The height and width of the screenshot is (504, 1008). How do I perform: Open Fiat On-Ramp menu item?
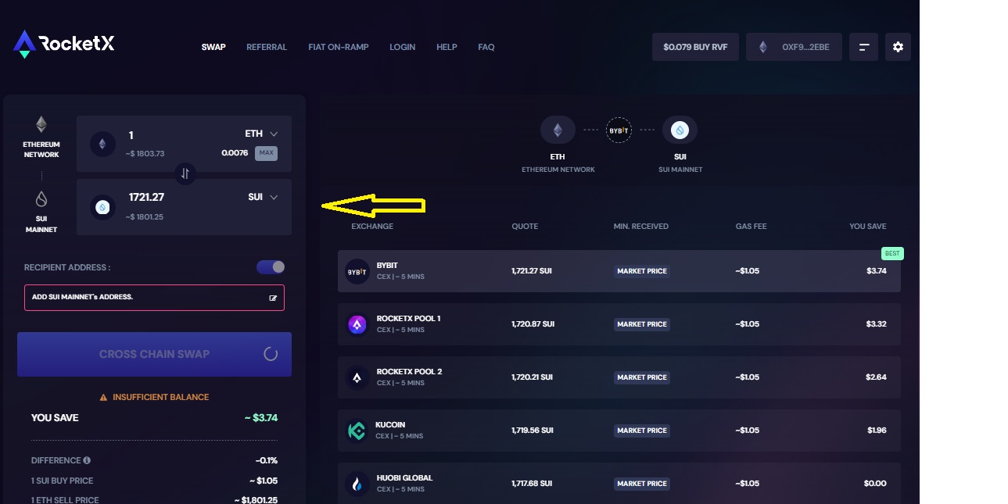tap(339, 47)
